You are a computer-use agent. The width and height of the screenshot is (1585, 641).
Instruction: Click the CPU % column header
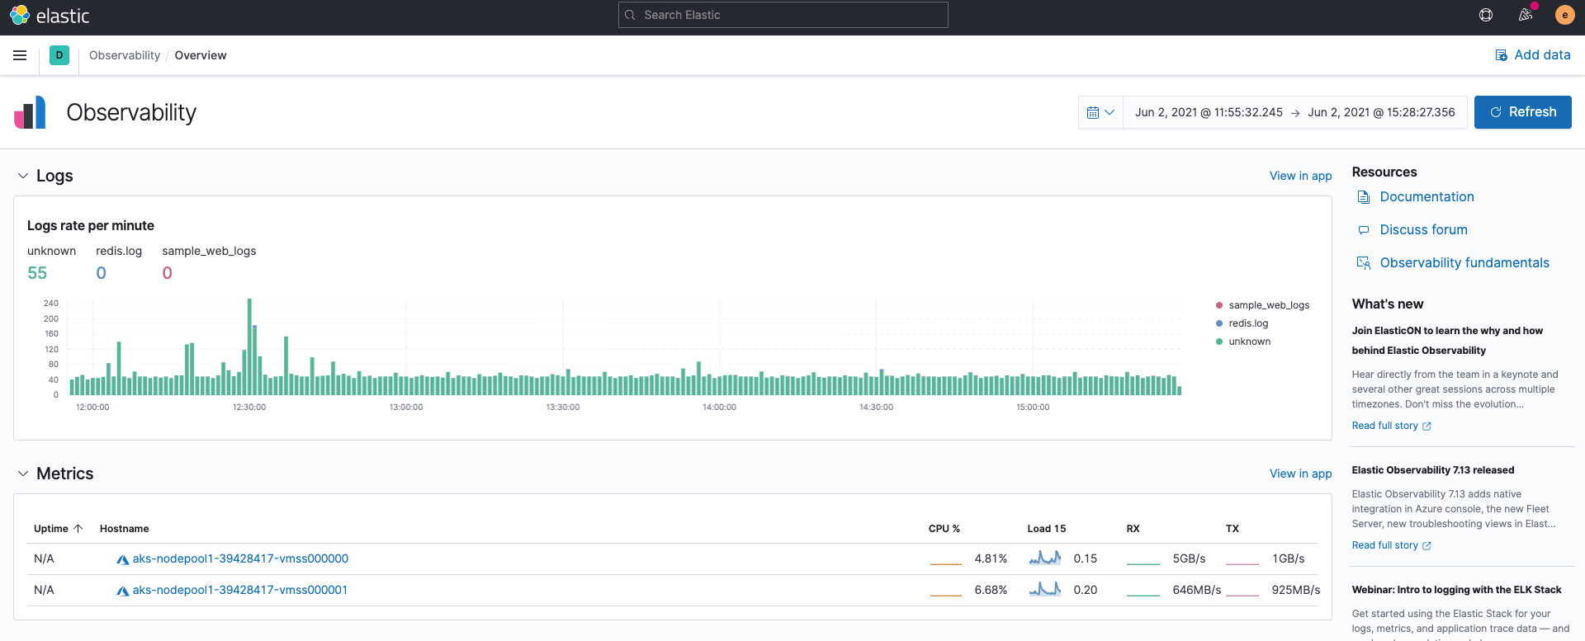coord(944,529)
